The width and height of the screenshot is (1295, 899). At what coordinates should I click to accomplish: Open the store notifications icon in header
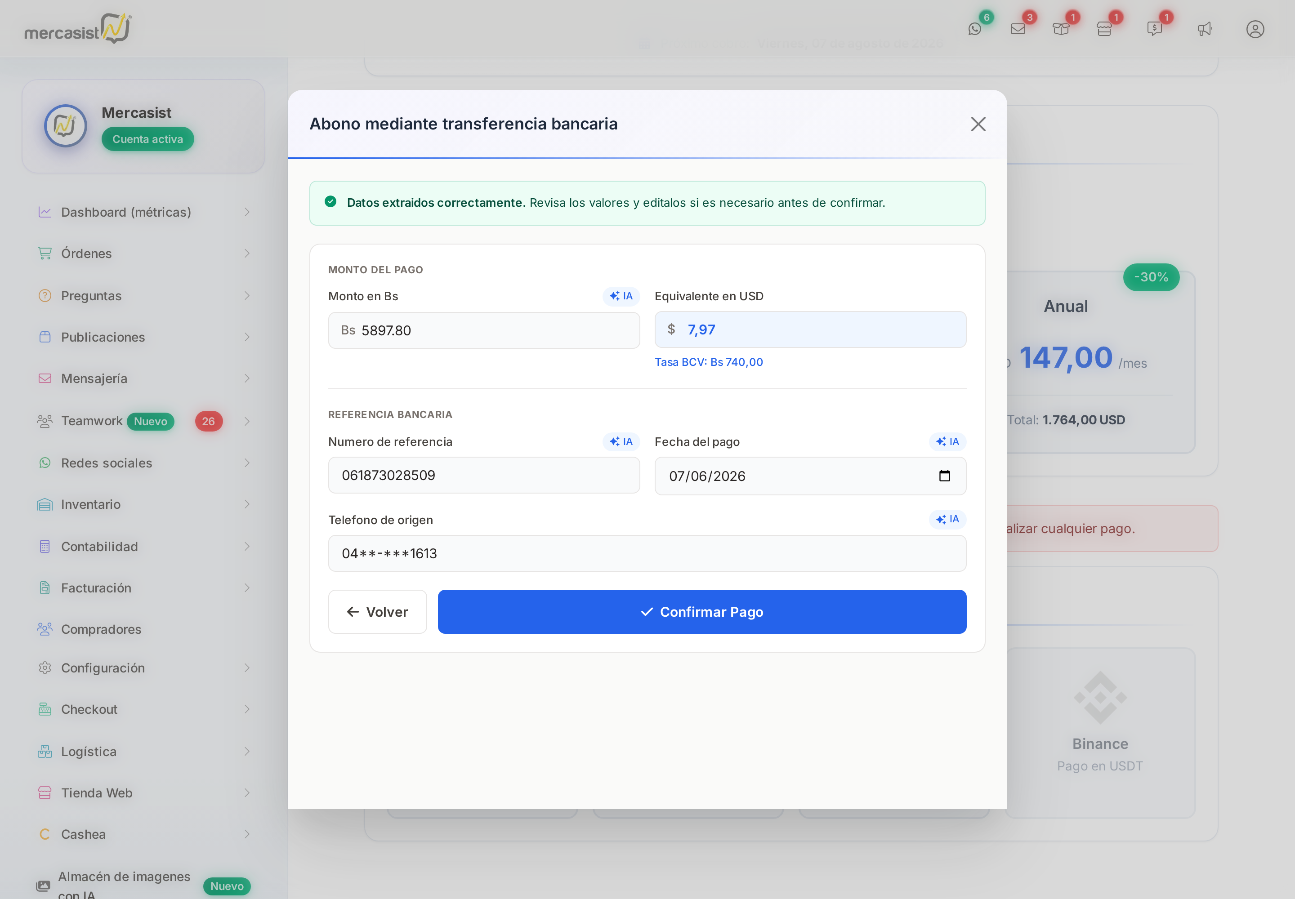coord(1104,29)
